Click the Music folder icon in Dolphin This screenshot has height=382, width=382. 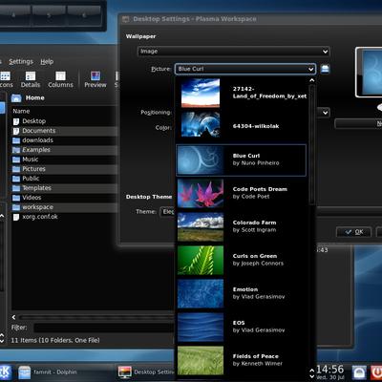16,159
